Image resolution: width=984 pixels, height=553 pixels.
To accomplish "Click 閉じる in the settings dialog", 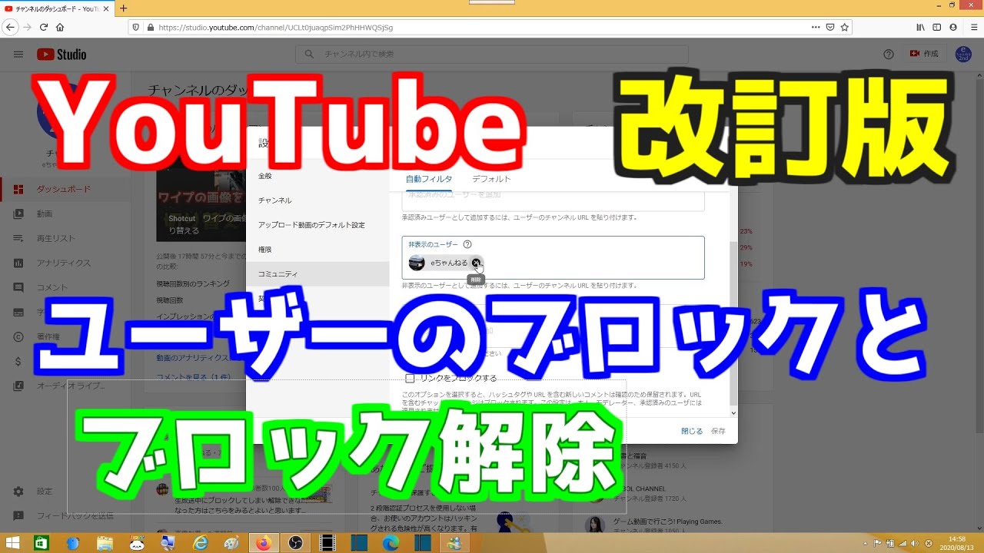I will click(692, 431).
